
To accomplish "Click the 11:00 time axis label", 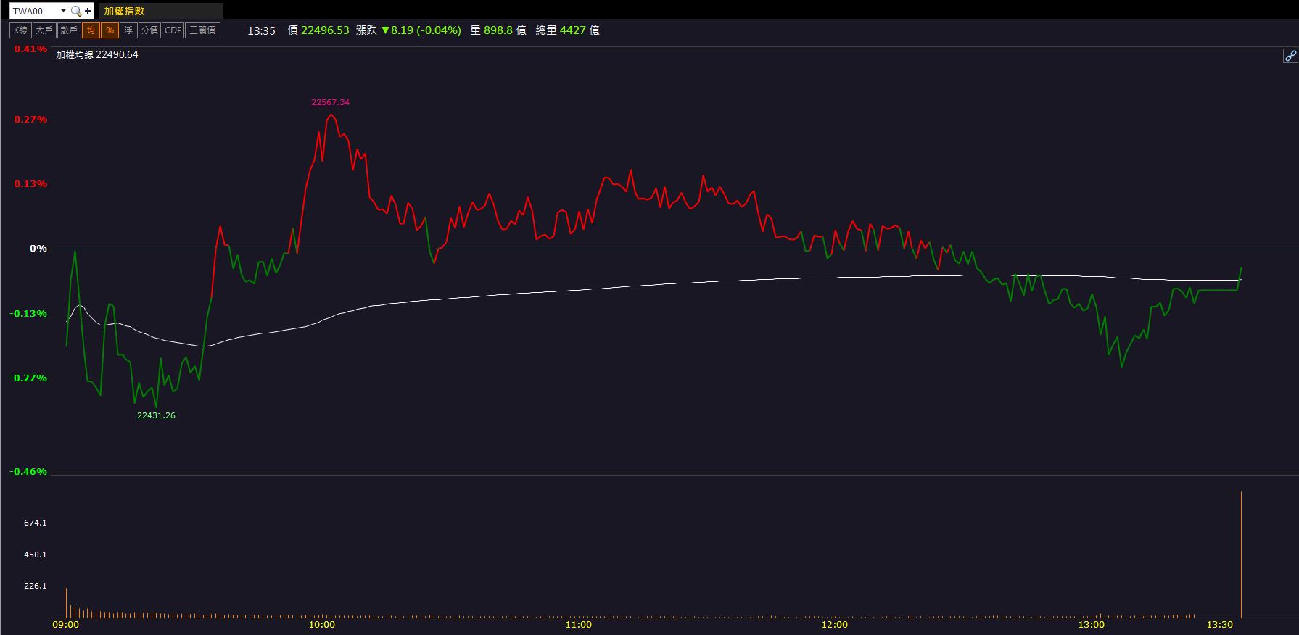I will click(579, 625).
